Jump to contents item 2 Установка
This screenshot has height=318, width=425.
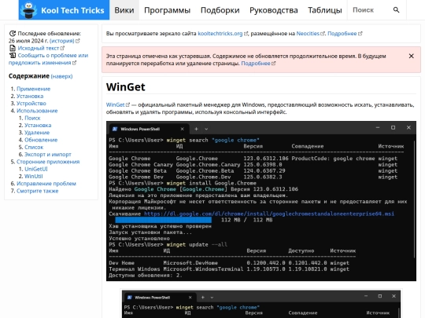click(30, 96)
